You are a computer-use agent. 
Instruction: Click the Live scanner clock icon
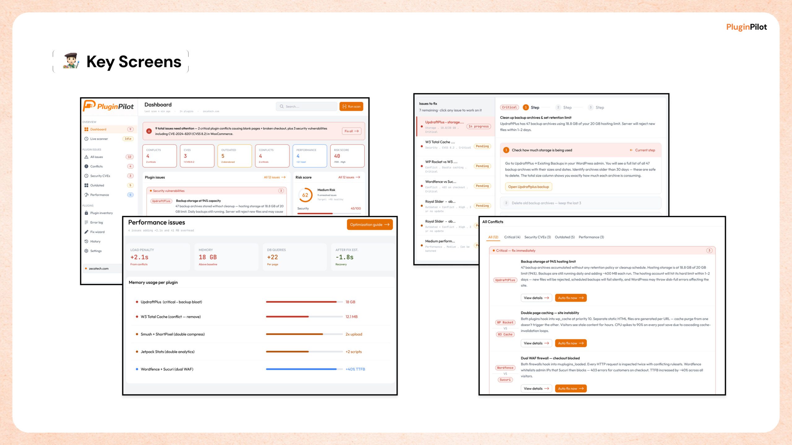86,139
